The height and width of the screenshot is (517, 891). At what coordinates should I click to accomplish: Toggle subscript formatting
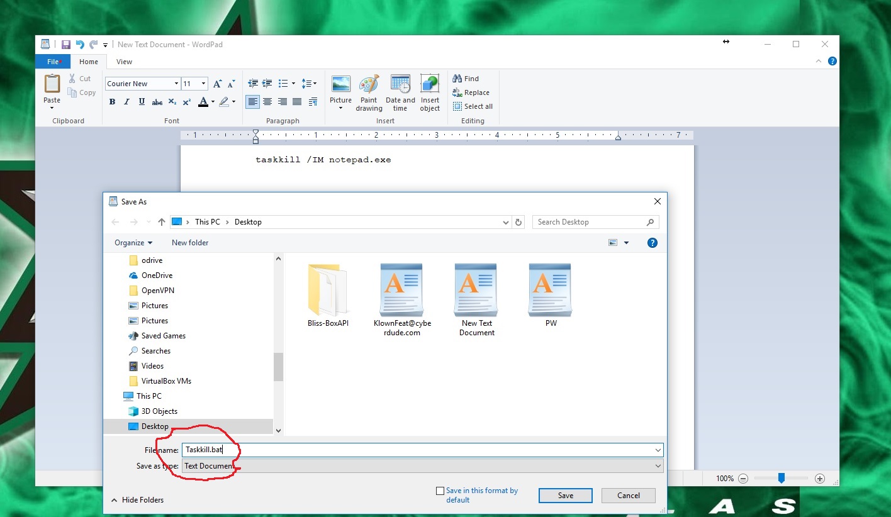pyautogui.click(x=172, y=102)
